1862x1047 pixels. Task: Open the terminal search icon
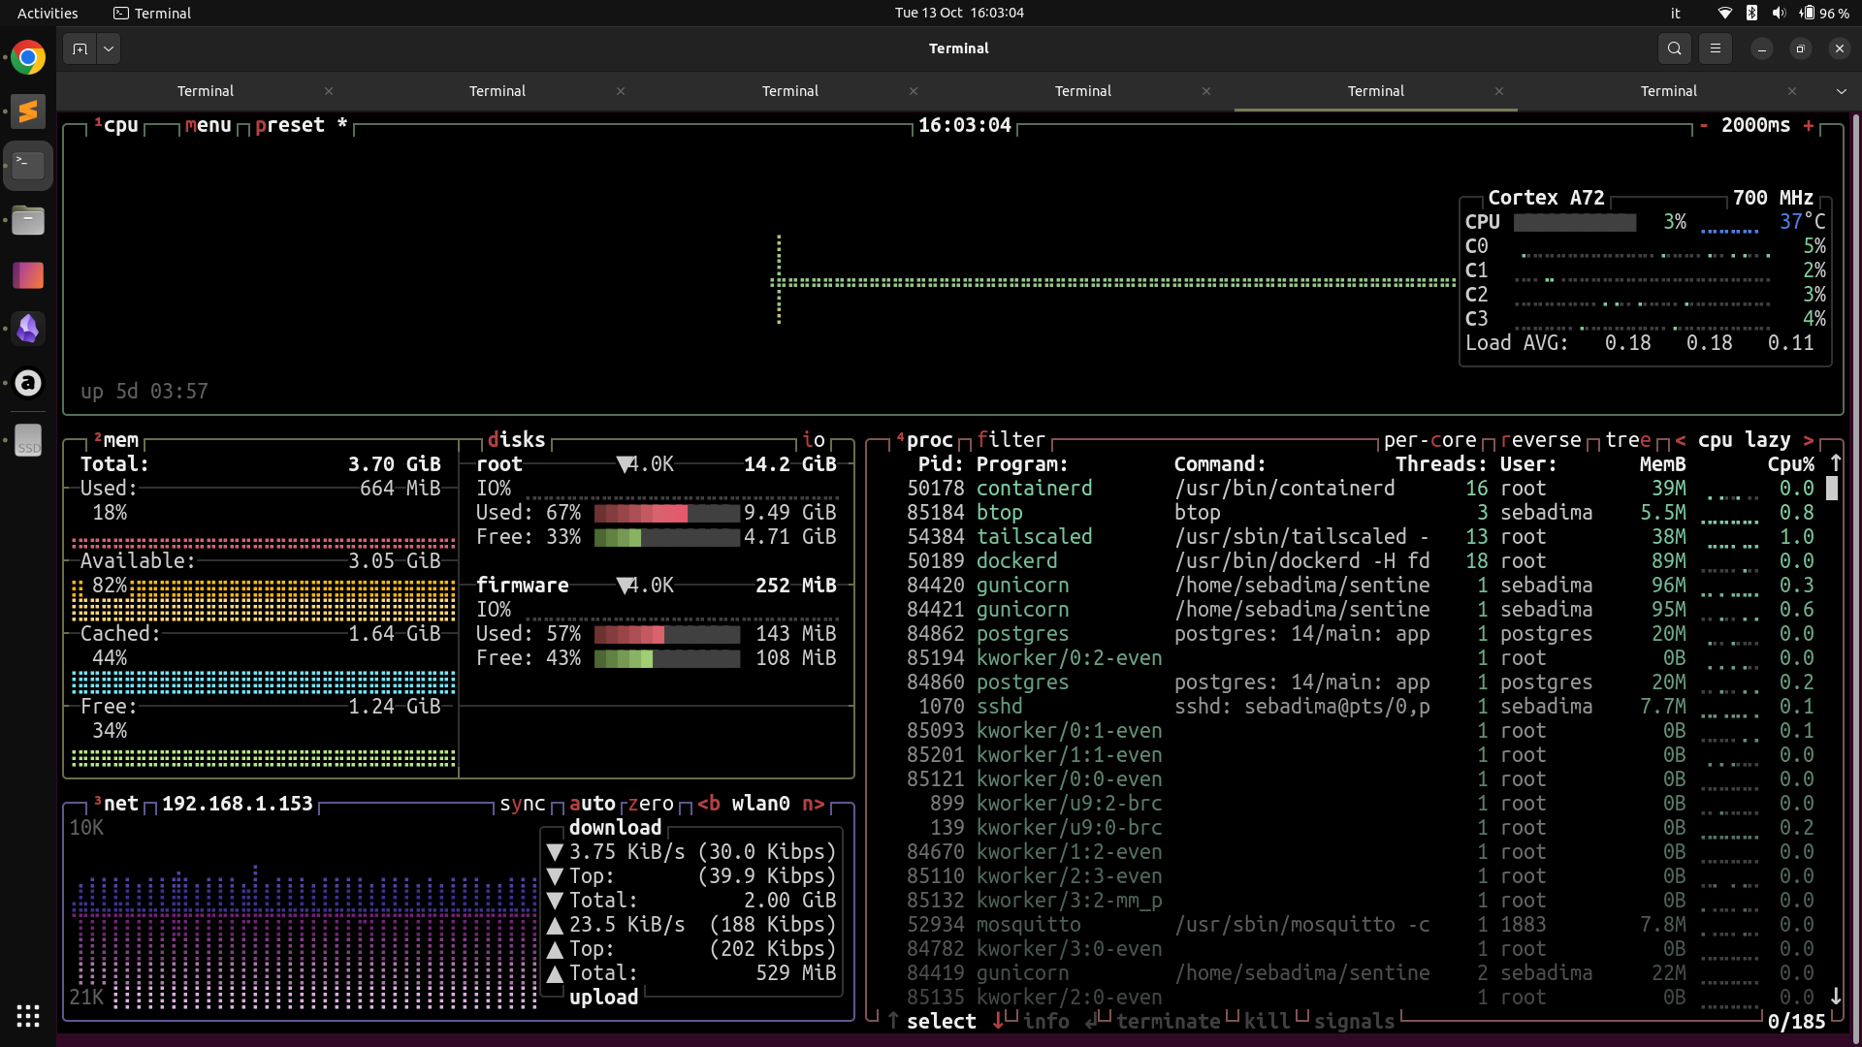[x=1674, y=48]
